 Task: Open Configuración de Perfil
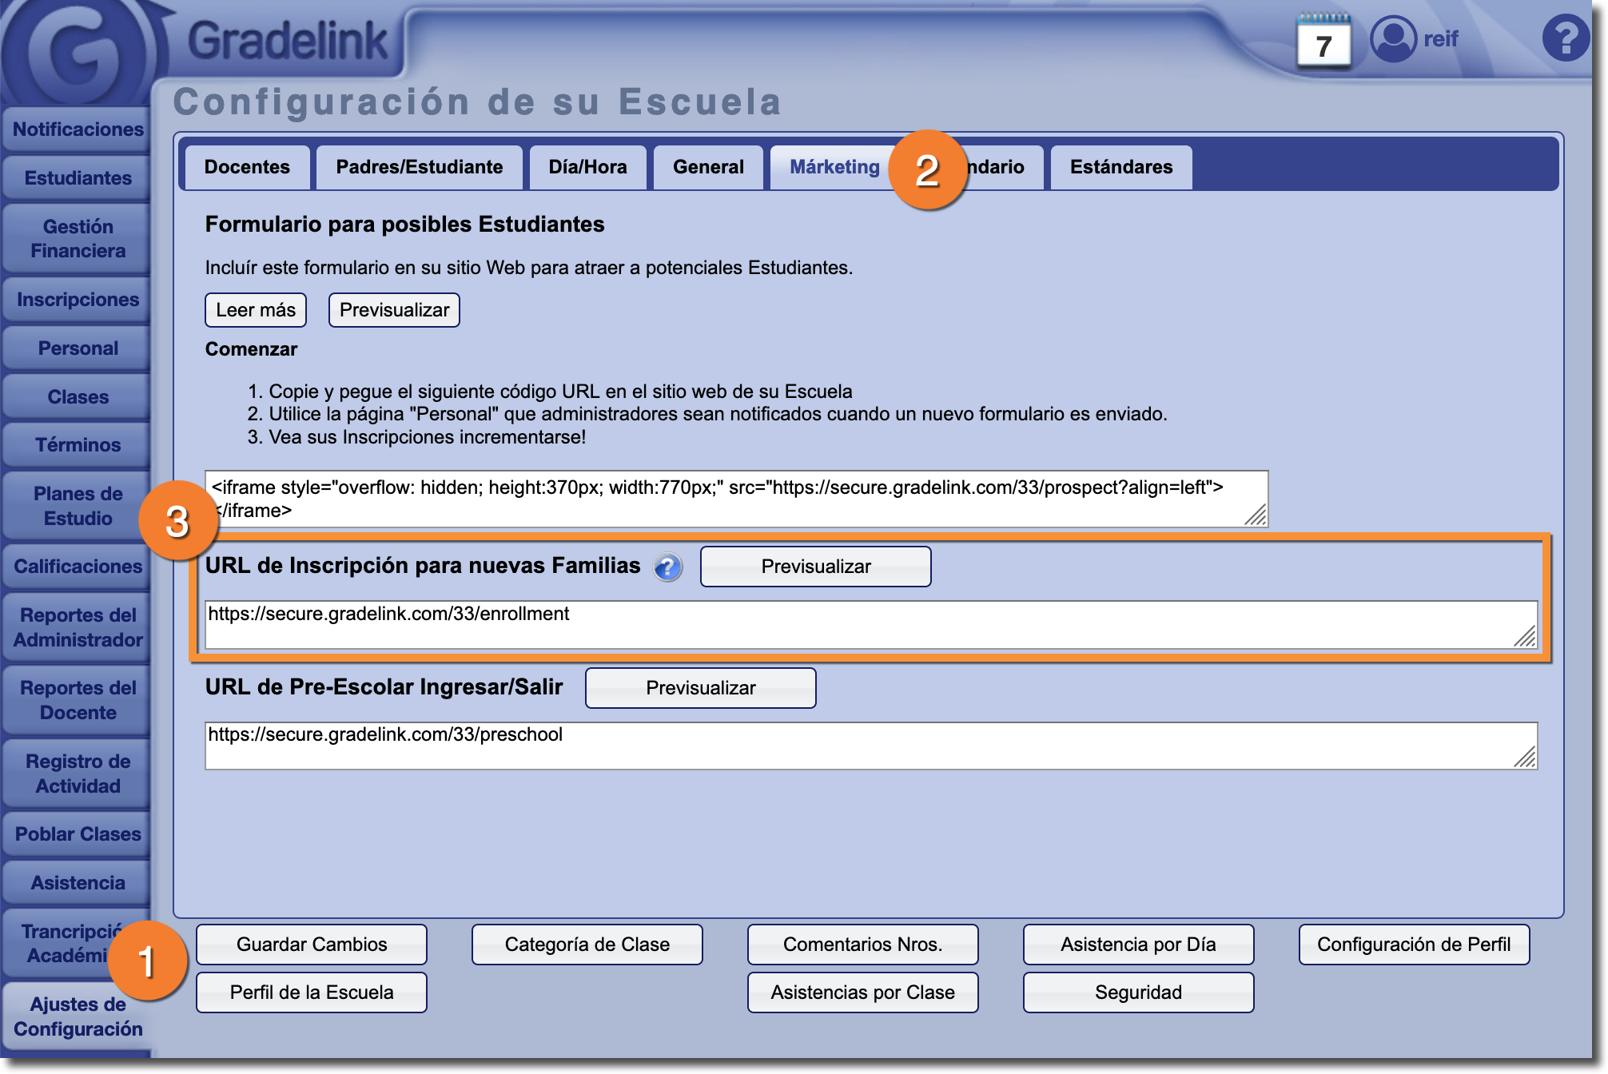pos(1413,945)
